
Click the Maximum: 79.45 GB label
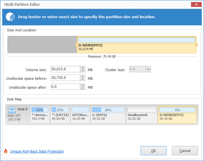coord(102,57)
